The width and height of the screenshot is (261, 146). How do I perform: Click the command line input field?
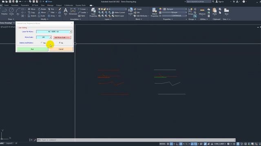coord(136,140)
